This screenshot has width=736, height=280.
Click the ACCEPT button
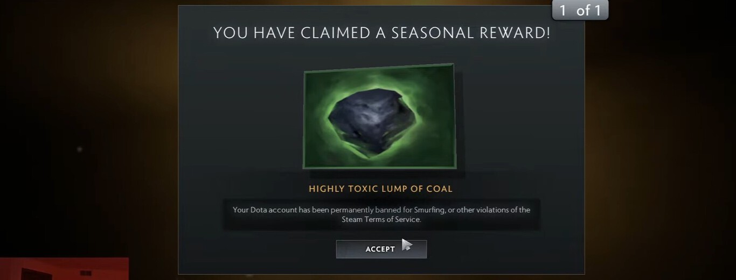[381, 249]
